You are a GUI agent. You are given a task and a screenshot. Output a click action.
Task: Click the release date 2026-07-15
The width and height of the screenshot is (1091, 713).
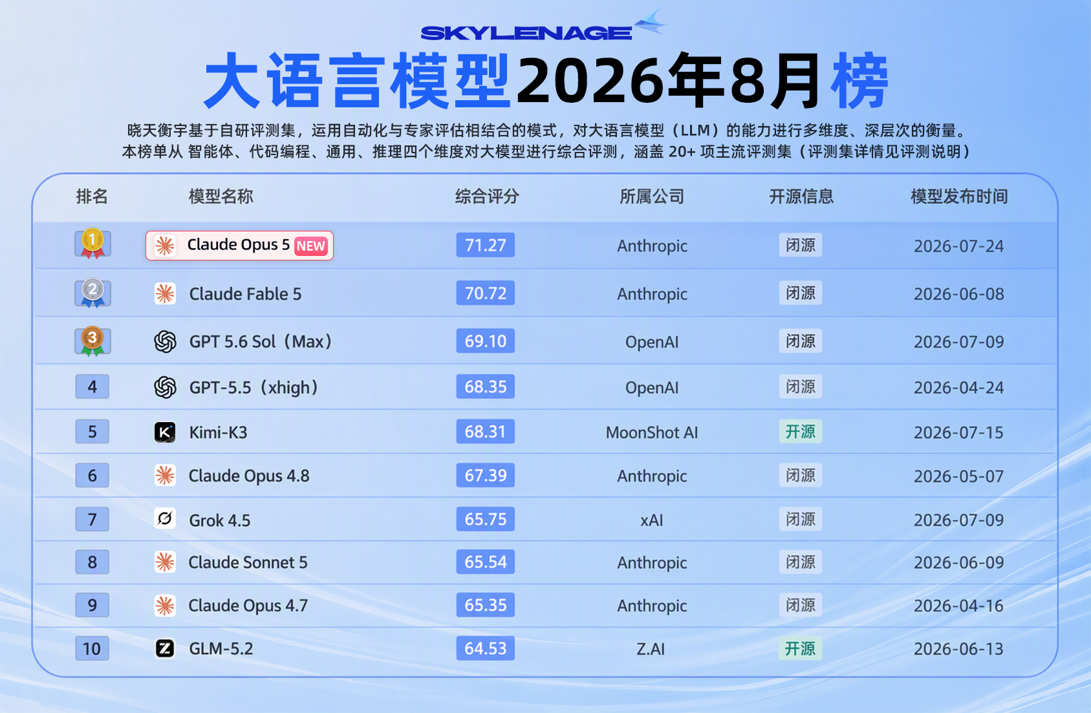click(x=959, y=432)
